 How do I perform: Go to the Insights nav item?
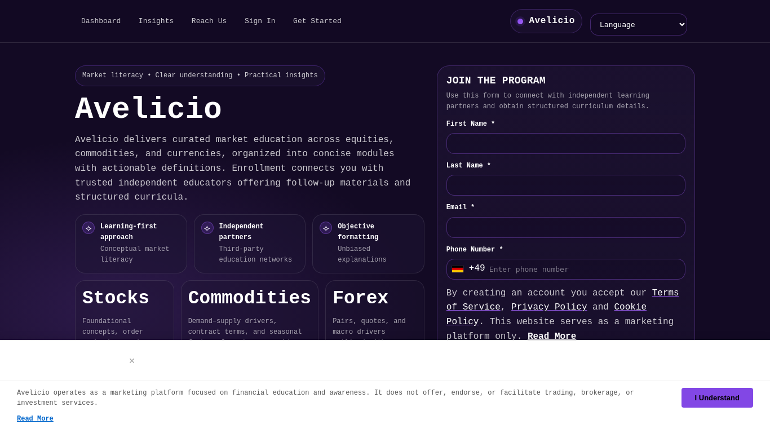(x=156, y=21)
